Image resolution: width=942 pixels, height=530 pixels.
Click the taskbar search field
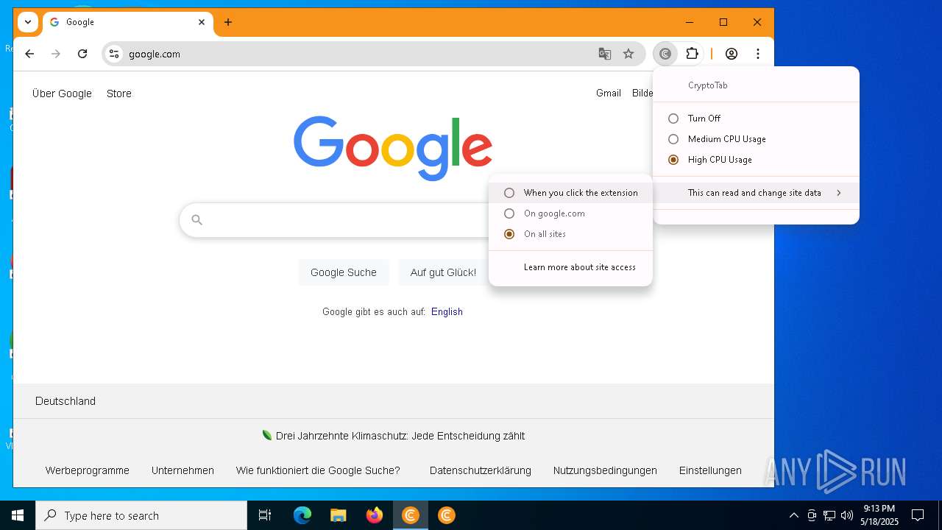coord(141,515)
